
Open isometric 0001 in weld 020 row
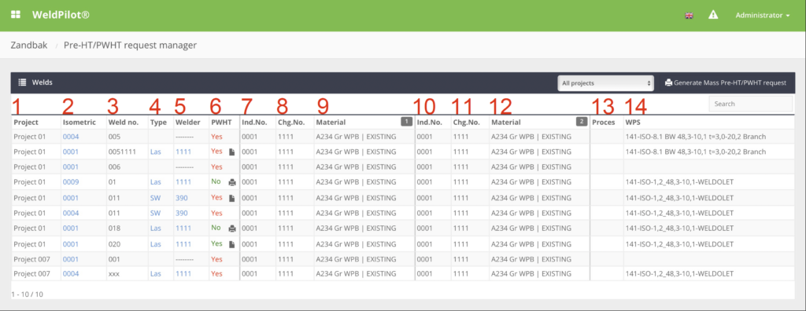tap(71, 243)
